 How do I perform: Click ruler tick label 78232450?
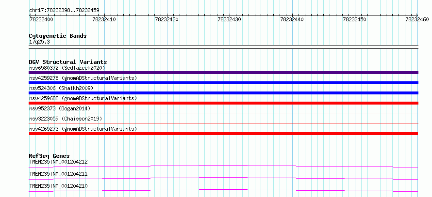(354, 19)
